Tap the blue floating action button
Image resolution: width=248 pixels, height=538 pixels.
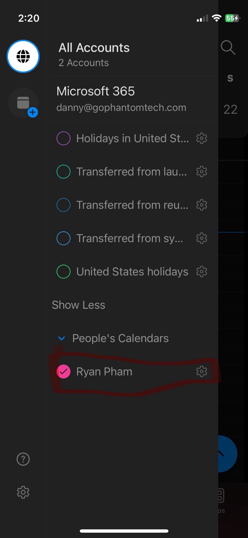[x=228, y=454]
